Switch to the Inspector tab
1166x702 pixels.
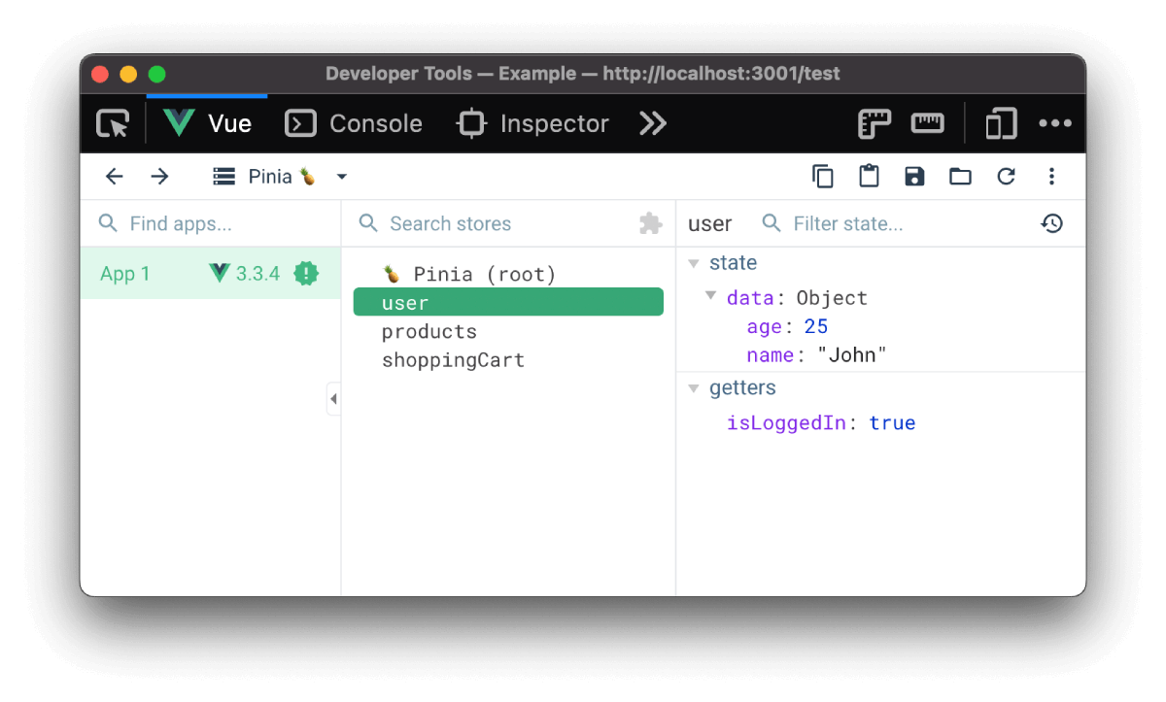pyautogui.click(x=532, y=123)
